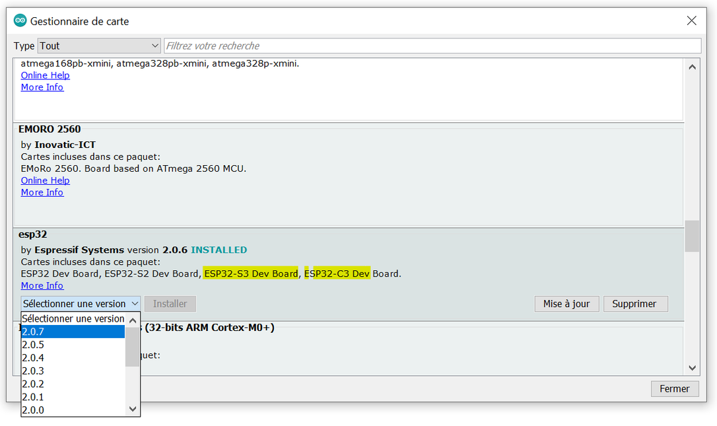Image resolution: width=717 pixels, height=426 pixels.
Task: Click the Mise à jour button
Action: [x=566, y=304]
